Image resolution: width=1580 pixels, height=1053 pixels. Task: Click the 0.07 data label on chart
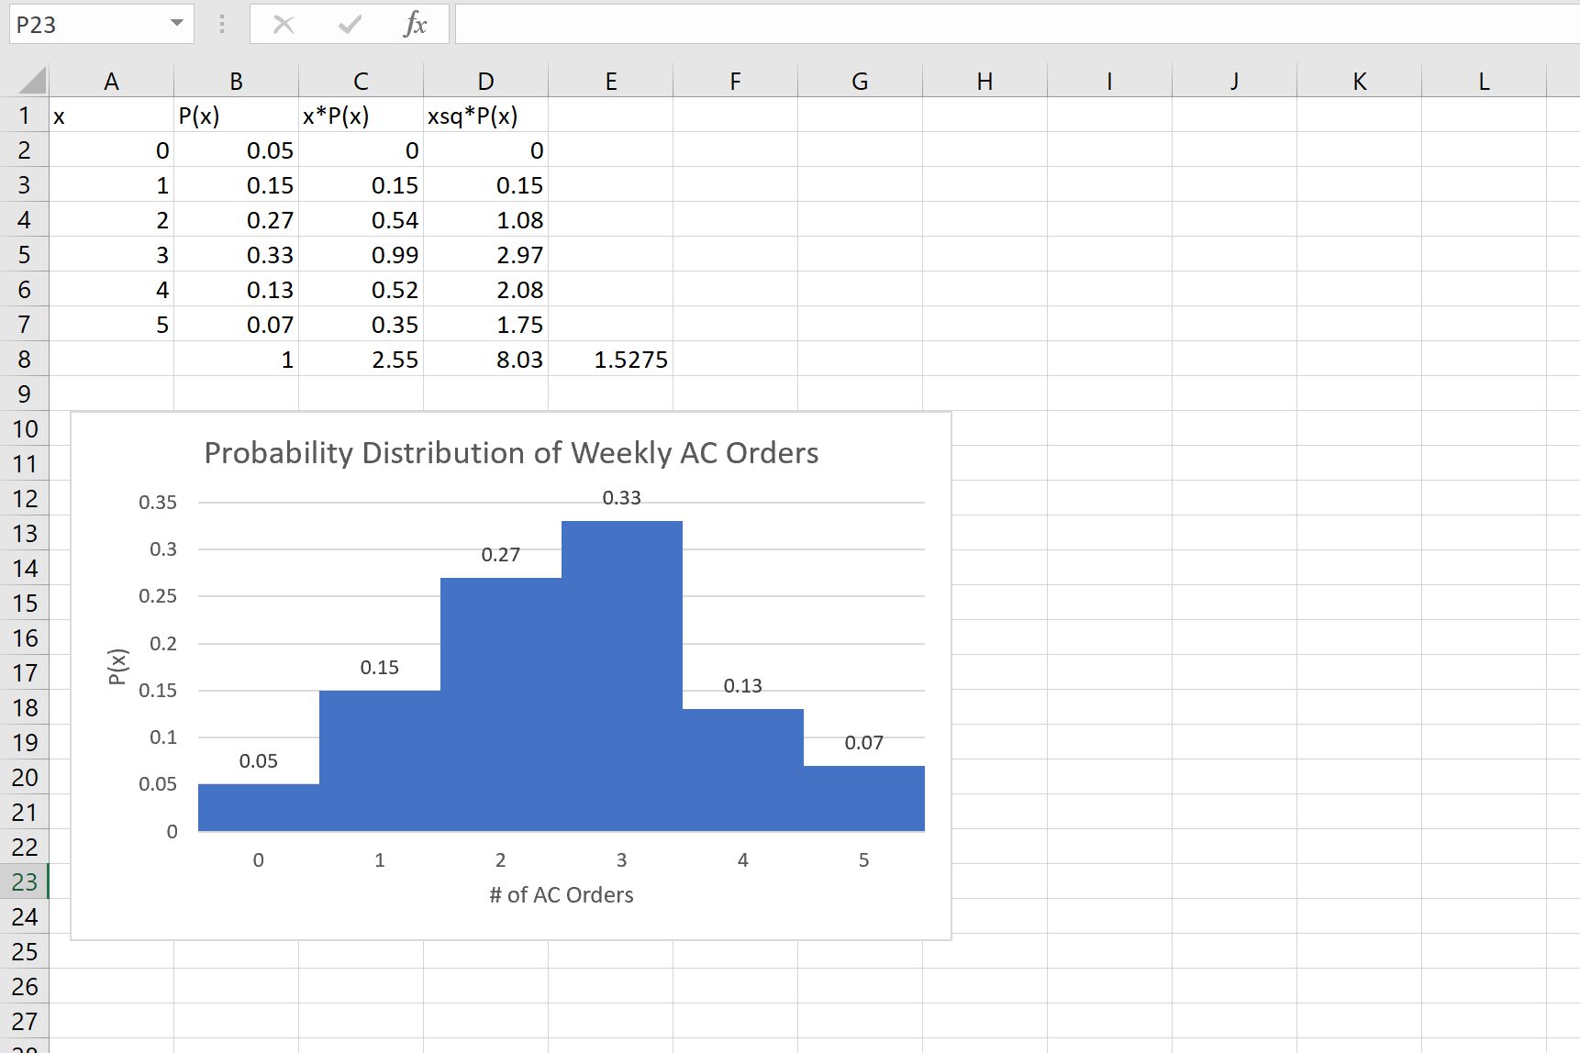coord(864,743)
